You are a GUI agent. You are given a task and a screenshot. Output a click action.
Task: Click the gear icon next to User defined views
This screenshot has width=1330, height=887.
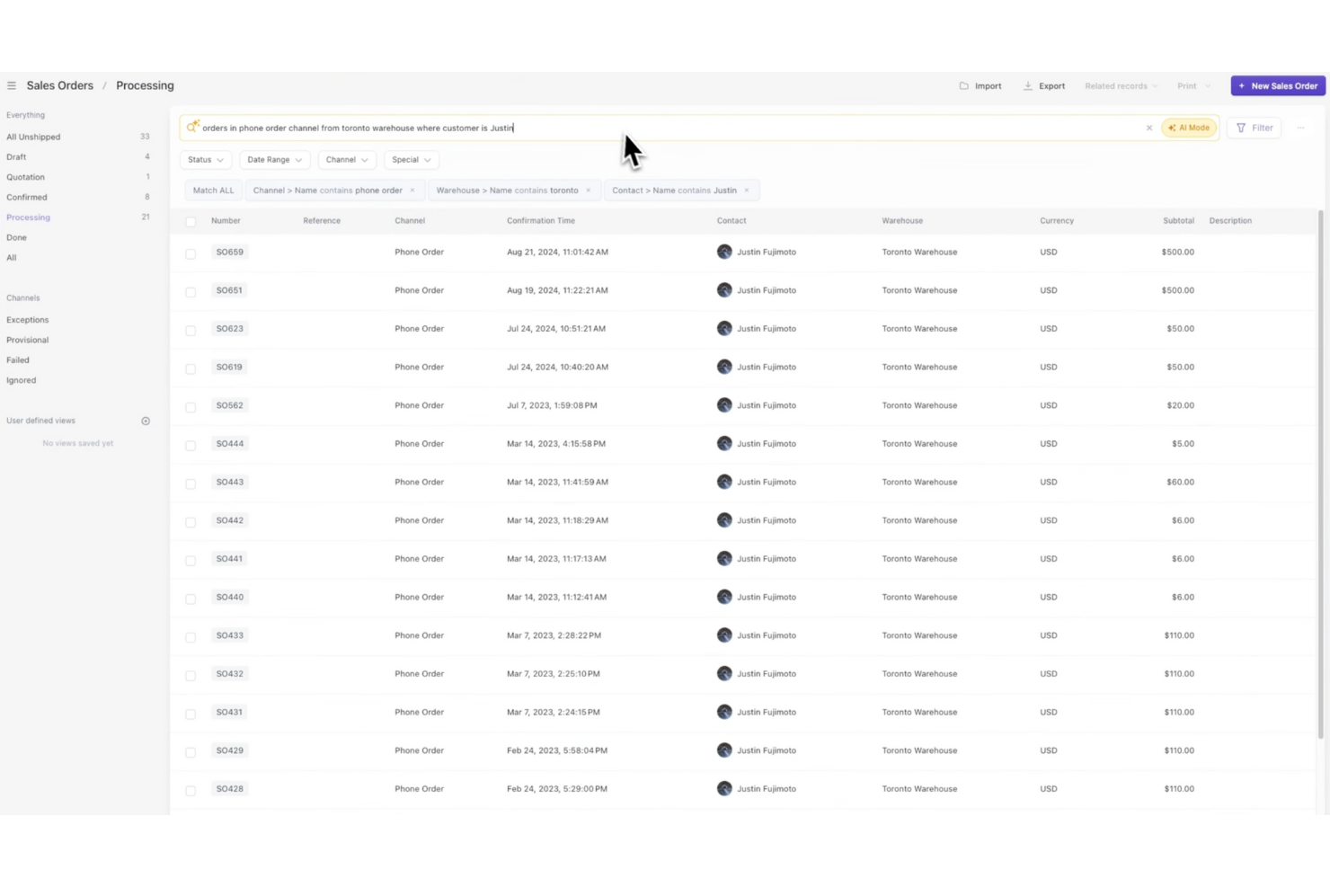146,421
